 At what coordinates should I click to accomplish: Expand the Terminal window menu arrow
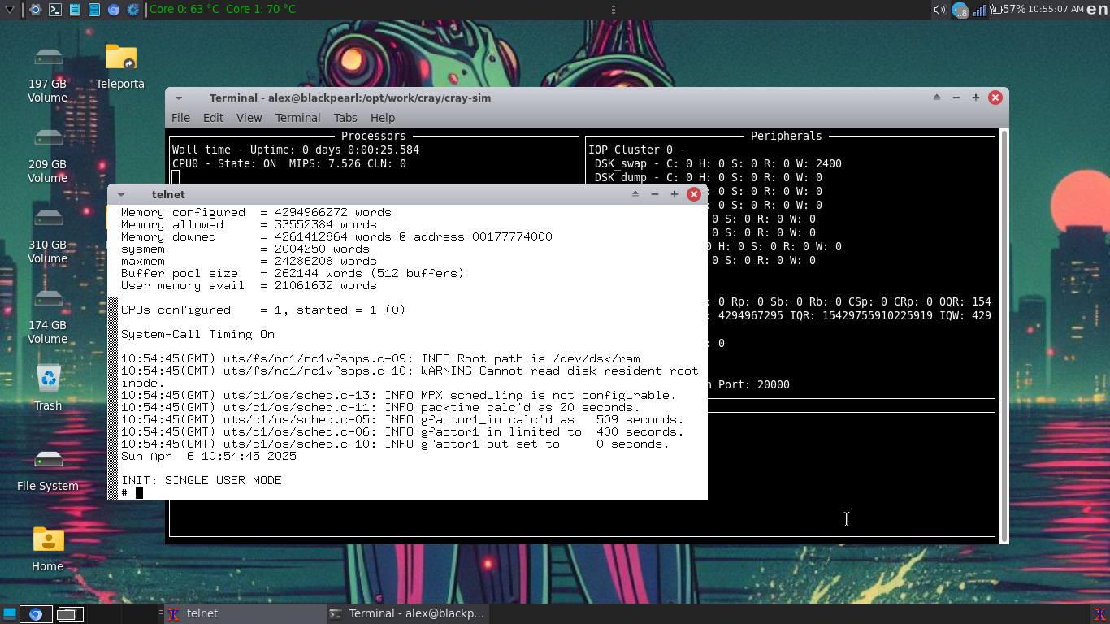click(179, 97)
